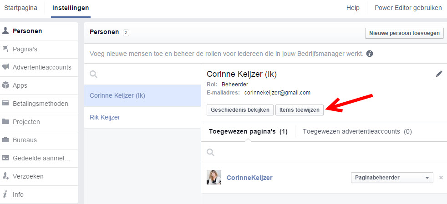Click the Info 'i' icon in sidebar

tap(5, 194)
